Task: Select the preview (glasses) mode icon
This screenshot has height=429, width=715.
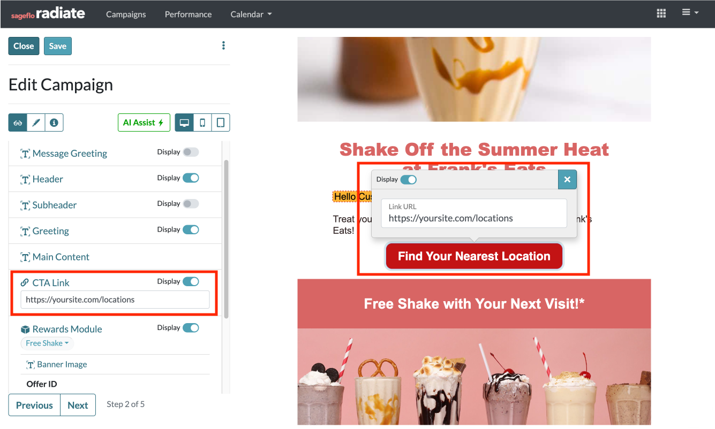Action: pos(17,122)
